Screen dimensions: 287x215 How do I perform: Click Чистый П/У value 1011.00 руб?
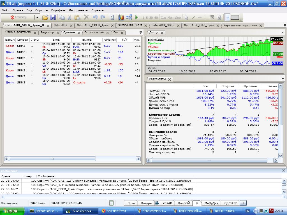pyautogui.click(x=205, y=91)
